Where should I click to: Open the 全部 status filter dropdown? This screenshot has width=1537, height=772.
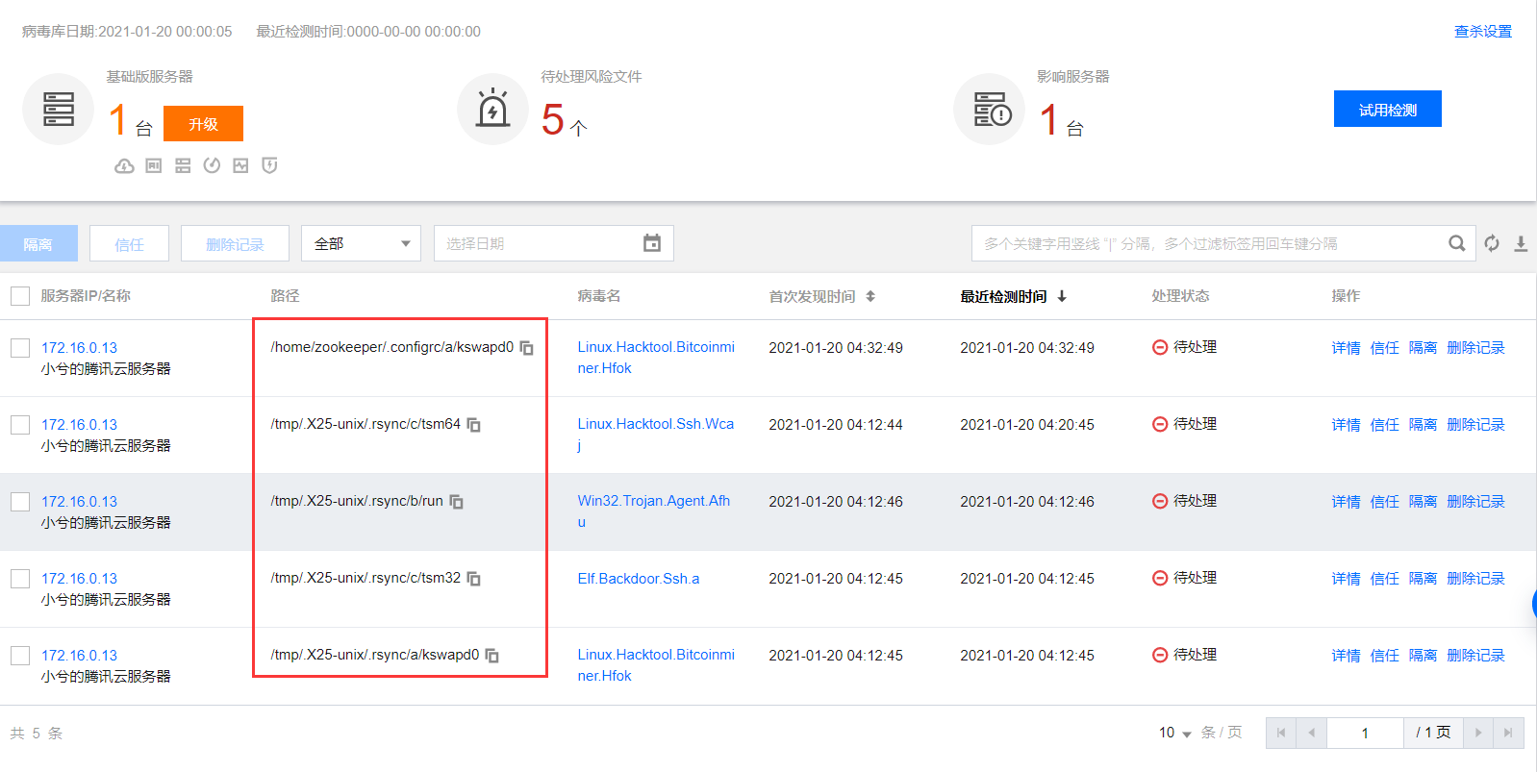[x=362, y=243]
